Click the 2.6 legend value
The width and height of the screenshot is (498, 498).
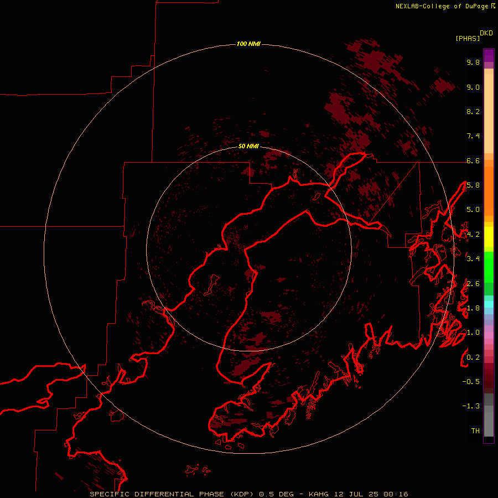[x=473, y=284]
